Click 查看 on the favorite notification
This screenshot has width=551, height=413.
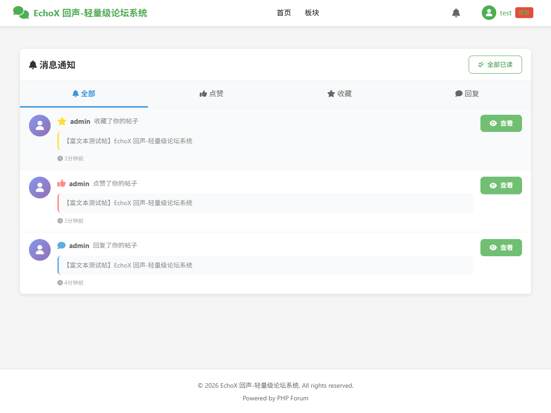[x=501, y=123]
